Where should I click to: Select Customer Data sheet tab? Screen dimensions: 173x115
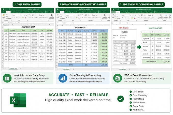13,69
